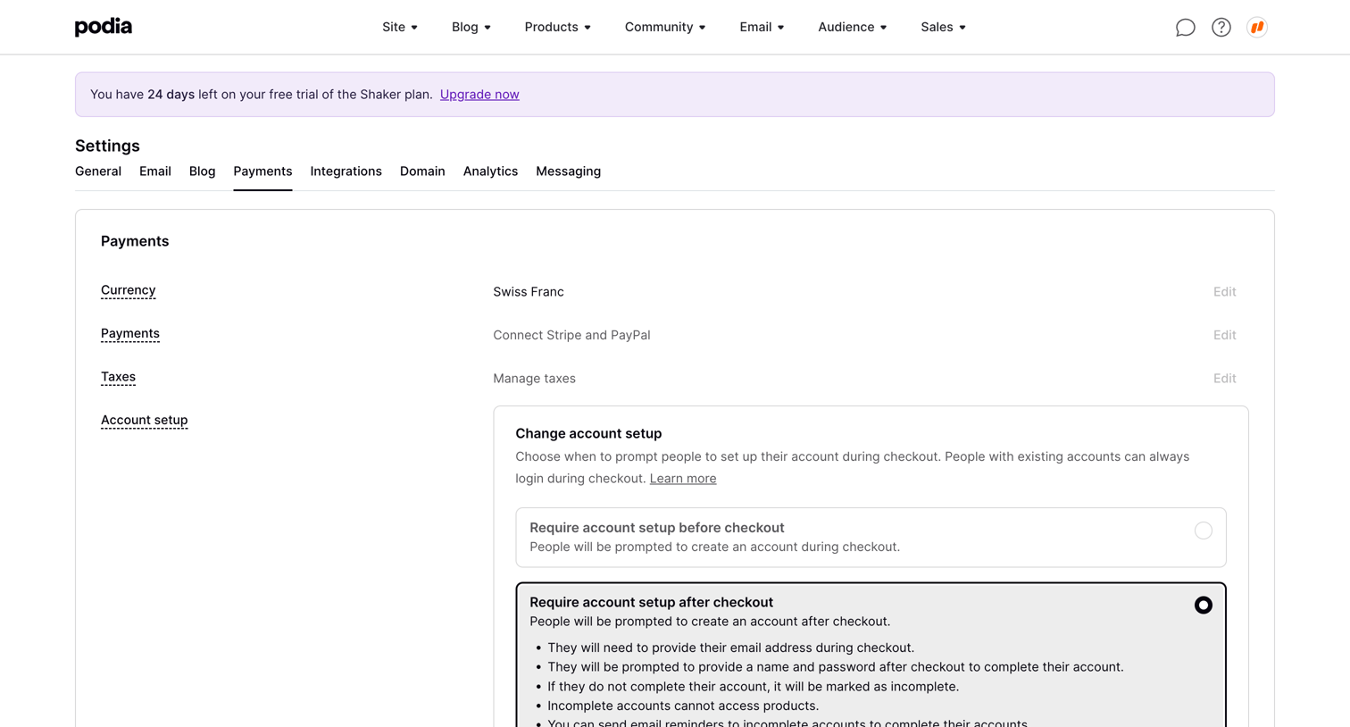1350x727 pixels.
Task: Click the Currency setting label
Action: pos(129,290)
